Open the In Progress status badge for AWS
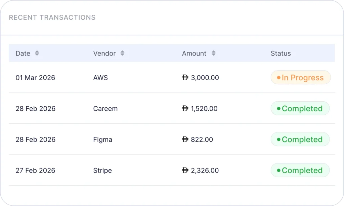This screenshot has height=206, width=344. [x=301, y=78]
